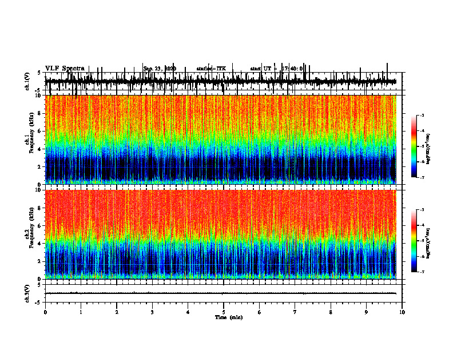Click the ch.2 spectrogram color scale bar

pos(414,241)
